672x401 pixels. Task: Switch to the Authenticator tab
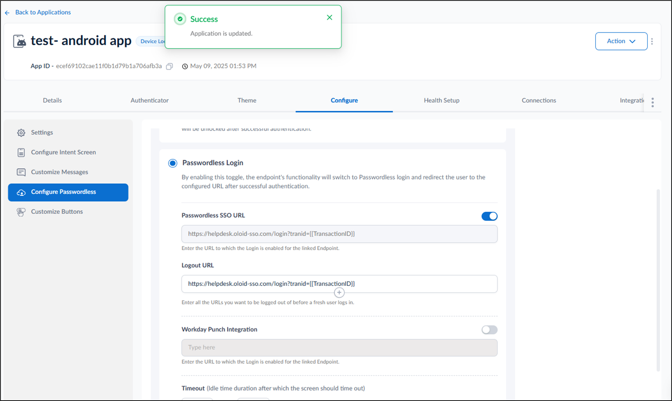click(149, 100)
